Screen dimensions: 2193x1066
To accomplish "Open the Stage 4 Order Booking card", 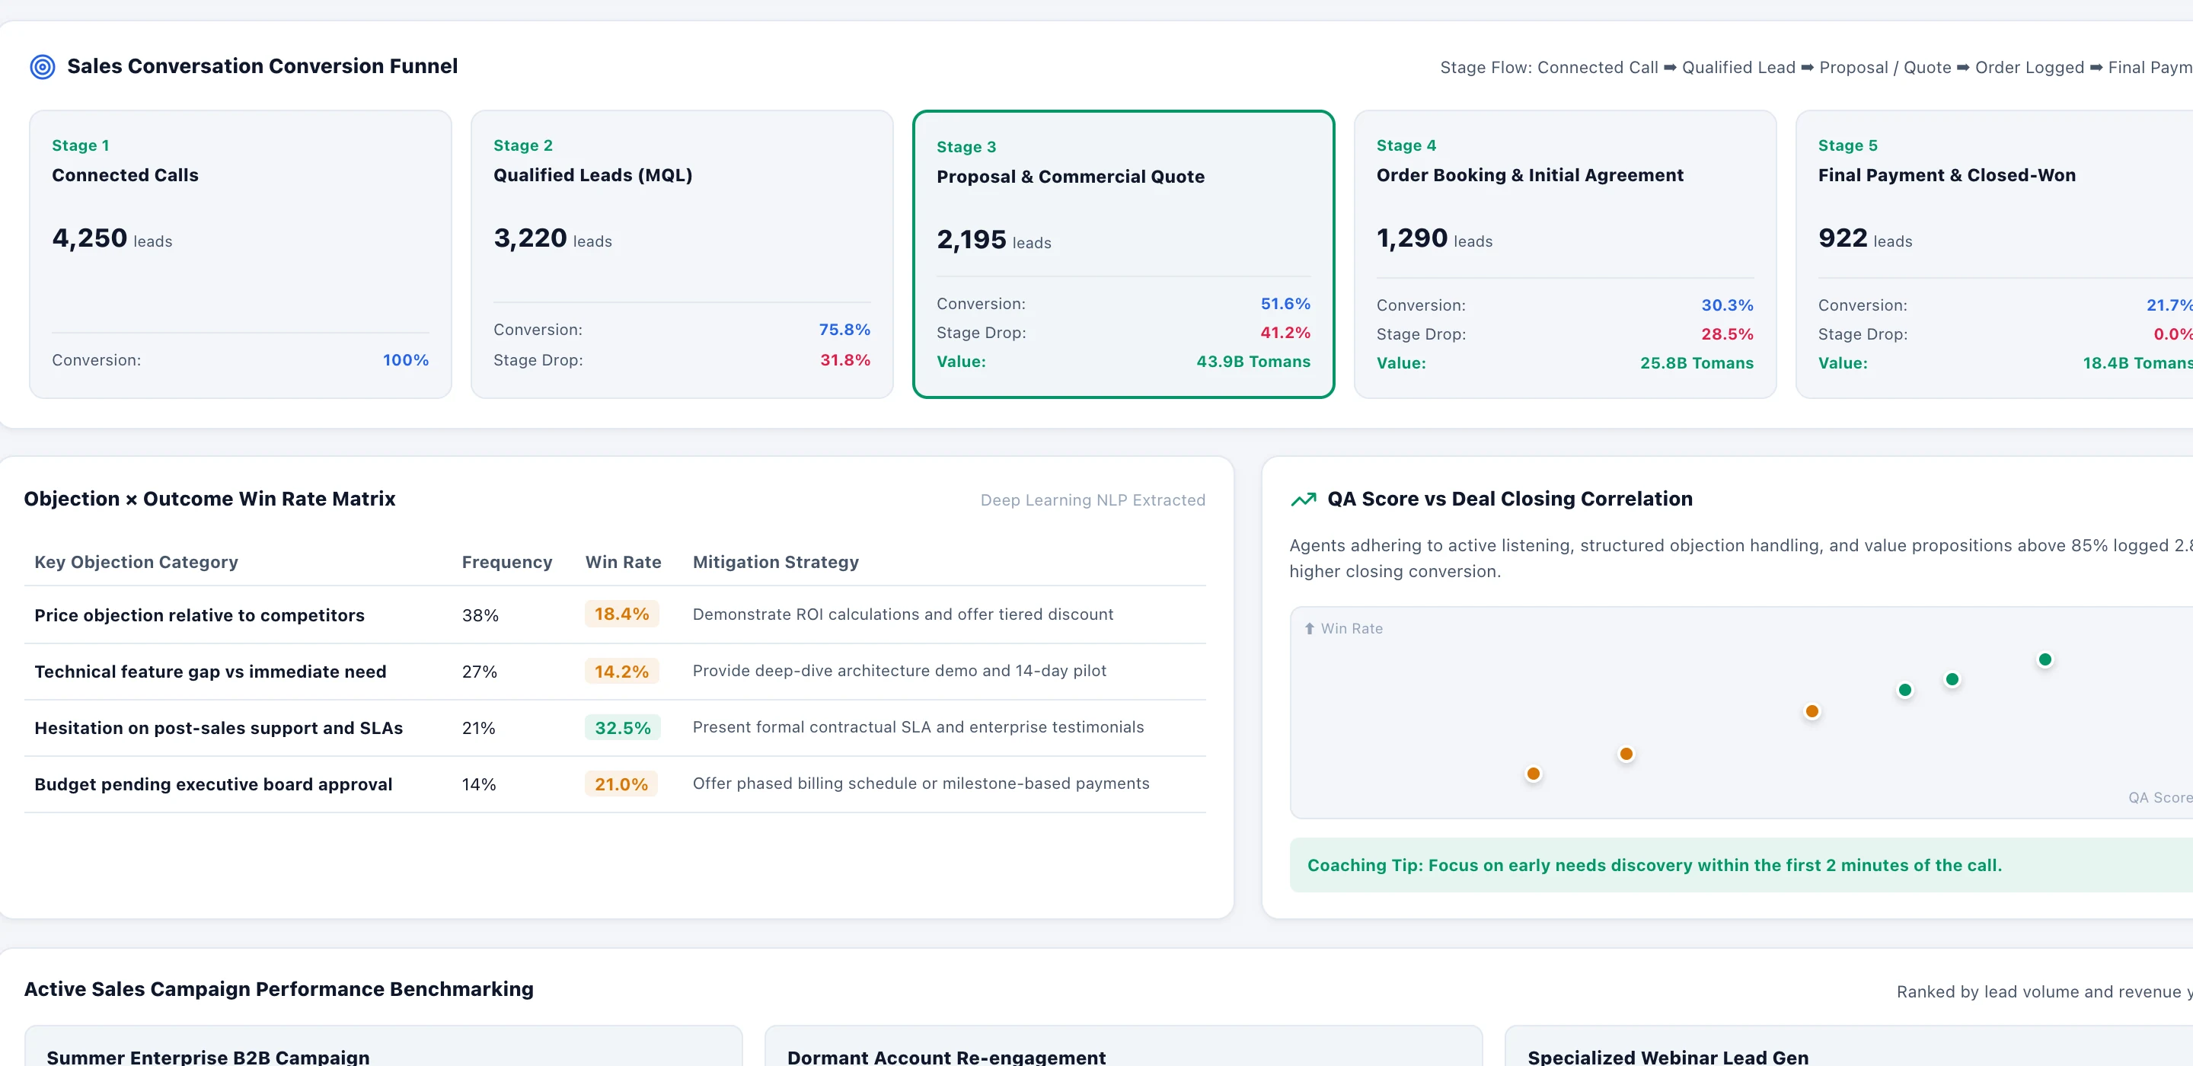I will tap(1565, 254).
